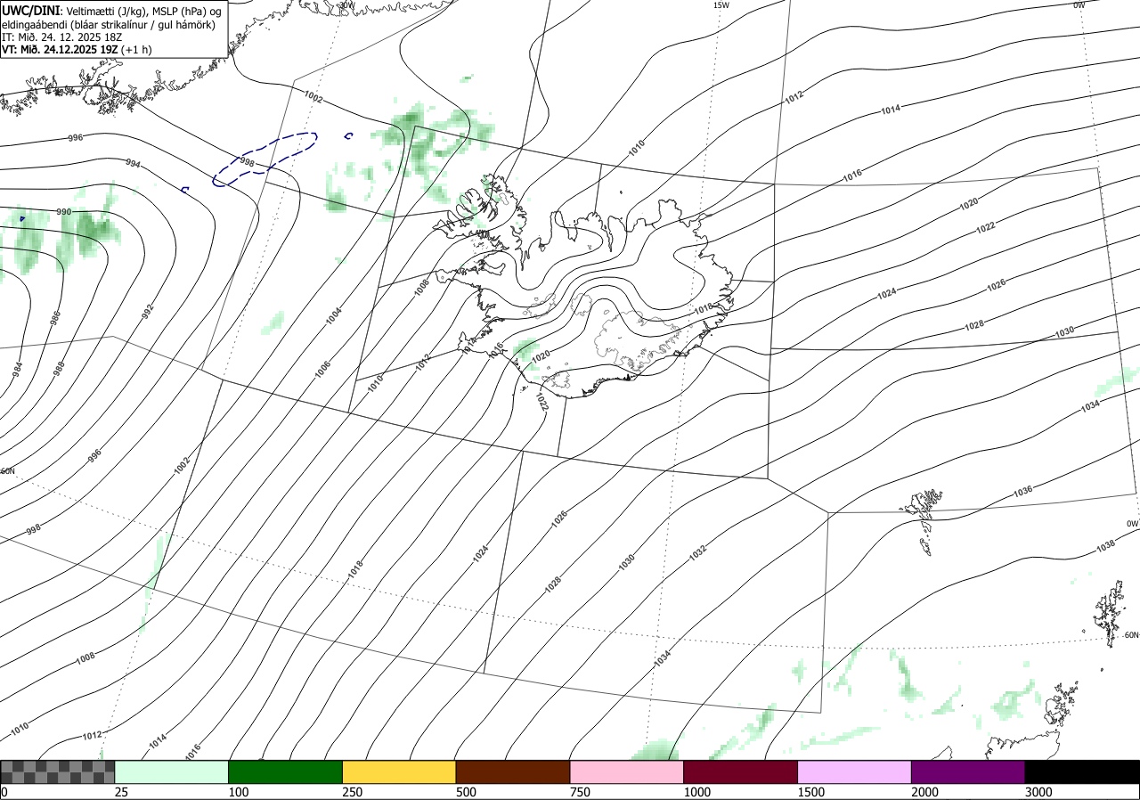Choose the yellow 250–500 legend swatch

coord(399,771)
